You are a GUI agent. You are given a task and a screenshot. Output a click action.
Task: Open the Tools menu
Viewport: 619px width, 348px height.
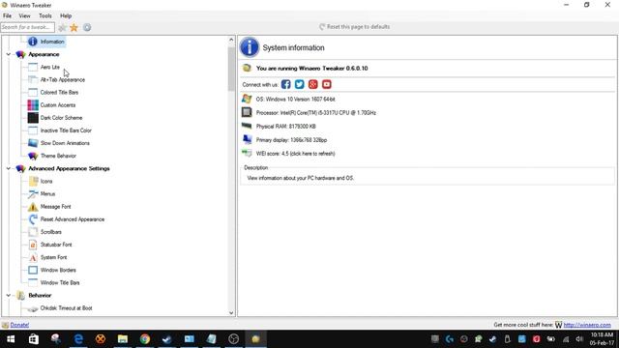pyautogui.click(x=45, y=15)
